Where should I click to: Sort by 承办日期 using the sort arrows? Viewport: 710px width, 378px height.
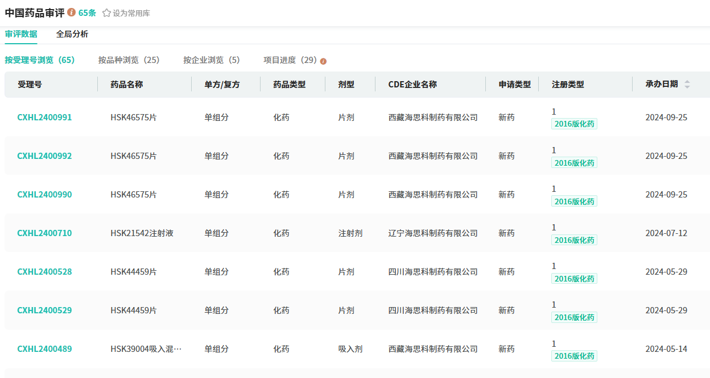[x=687, y=84]
